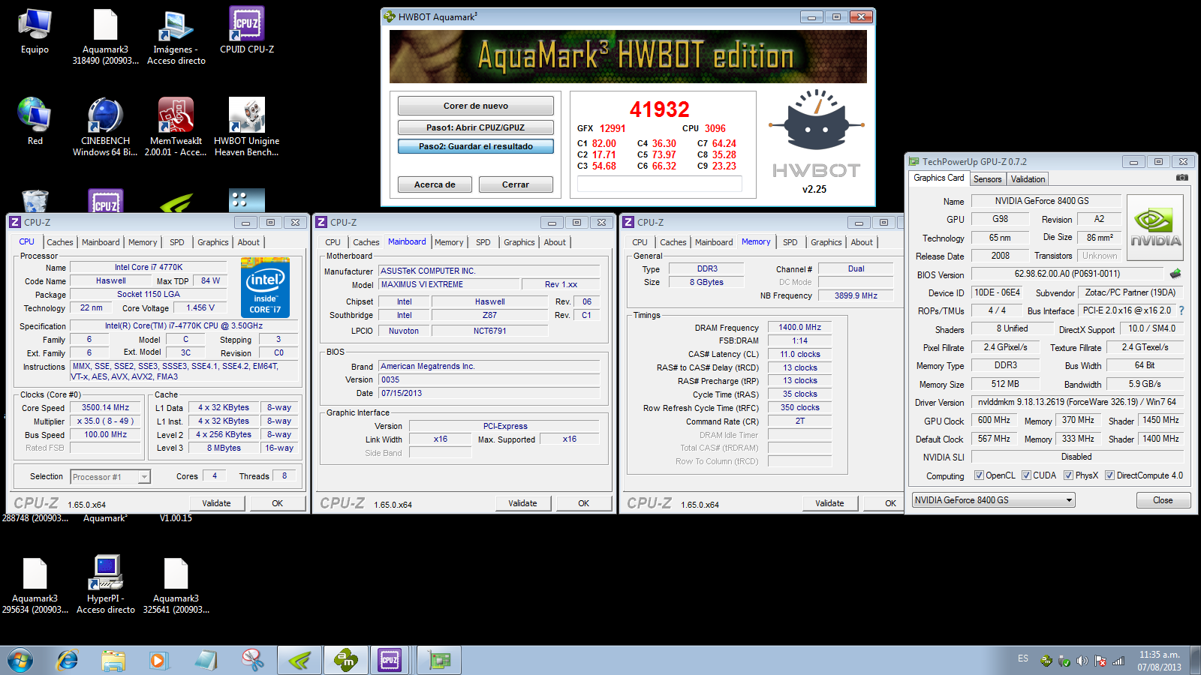Open Mainboard tab in right CPU-Z window

pos(714,242)
